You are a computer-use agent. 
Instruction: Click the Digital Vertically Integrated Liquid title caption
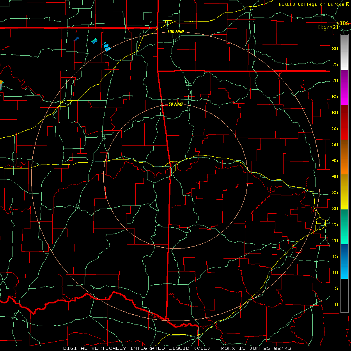138,348
